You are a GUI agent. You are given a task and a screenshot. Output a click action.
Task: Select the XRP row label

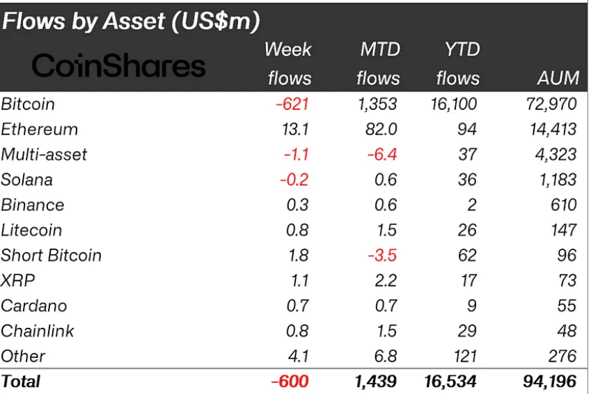pyautogui.click(x=18, y=281)
